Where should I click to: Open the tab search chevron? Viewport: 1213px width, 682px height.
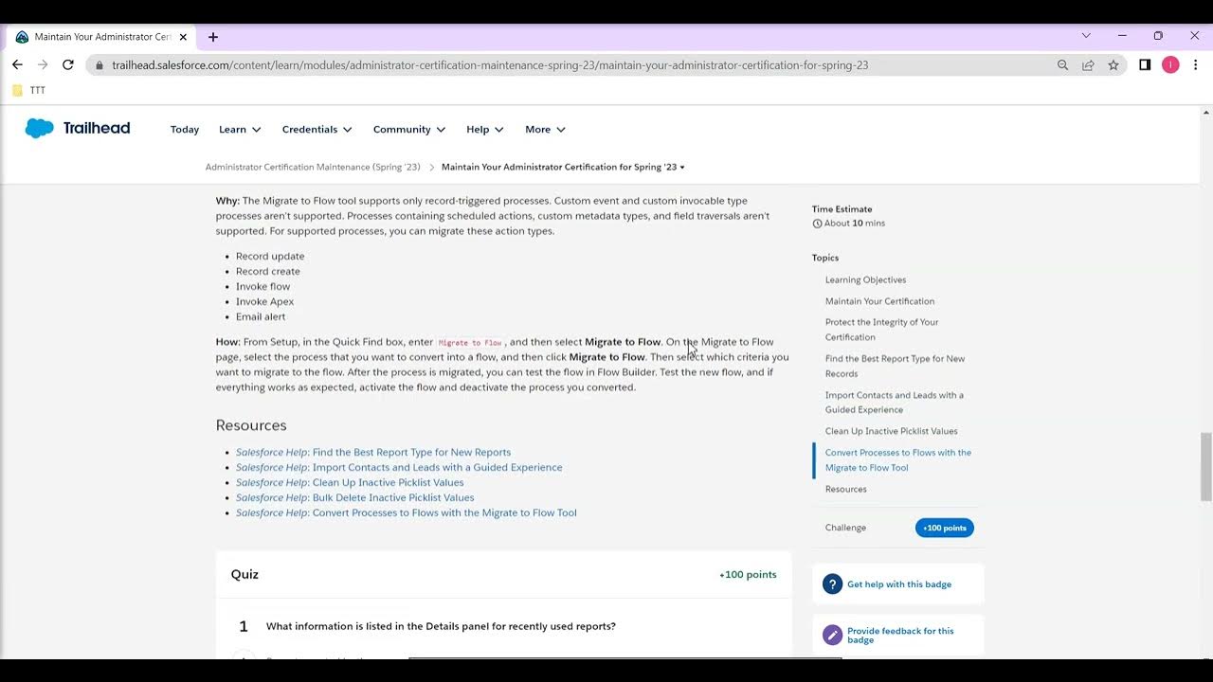click(x=1086, y=36)
